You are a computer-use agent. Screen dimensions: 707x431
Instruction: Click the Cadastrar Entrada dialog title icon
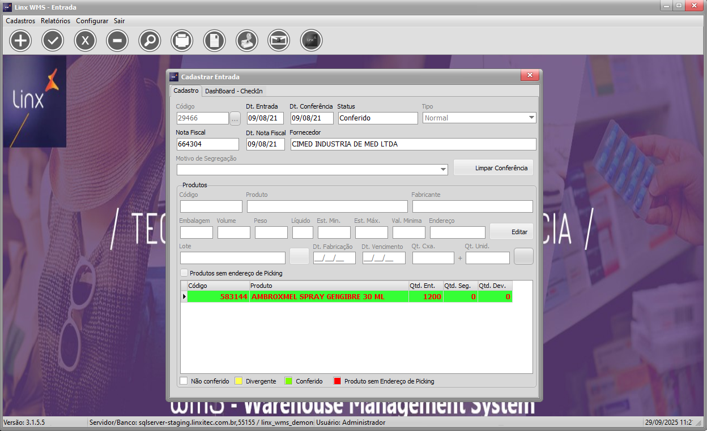174,76
